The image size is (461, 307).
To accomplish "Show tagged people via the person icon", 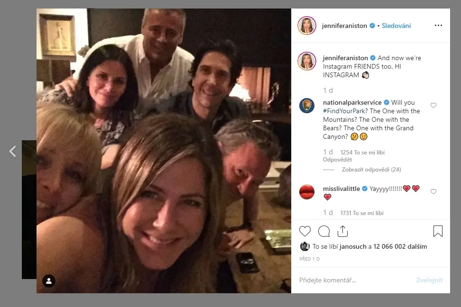I will coord(49,281).
